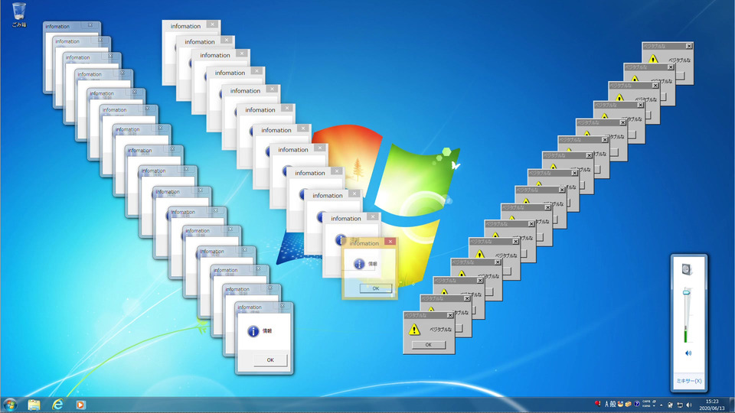Screen dimensions: 735x413
Task: Toggle the CAPS indicator on language bar
Action: coord(646,402)
